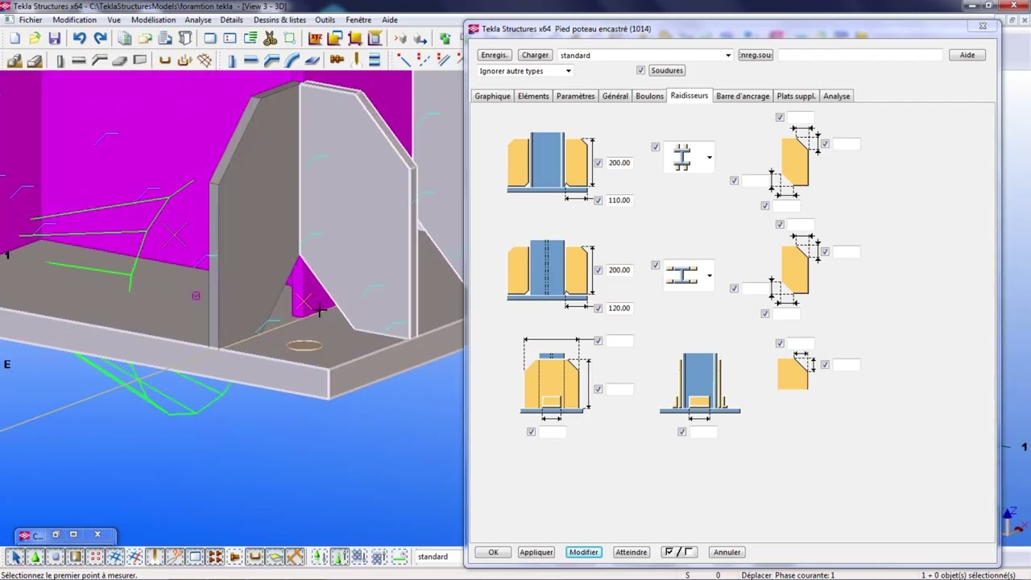Switch to the Analyse tab
The image size is (1031, 580).
tap(836, 96)
